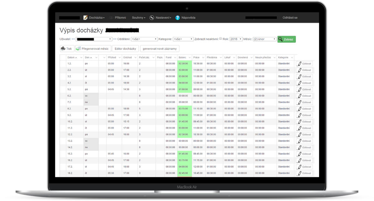Open Nápověda help
Viewport: 374px width, 201px height.
point(188,18)
